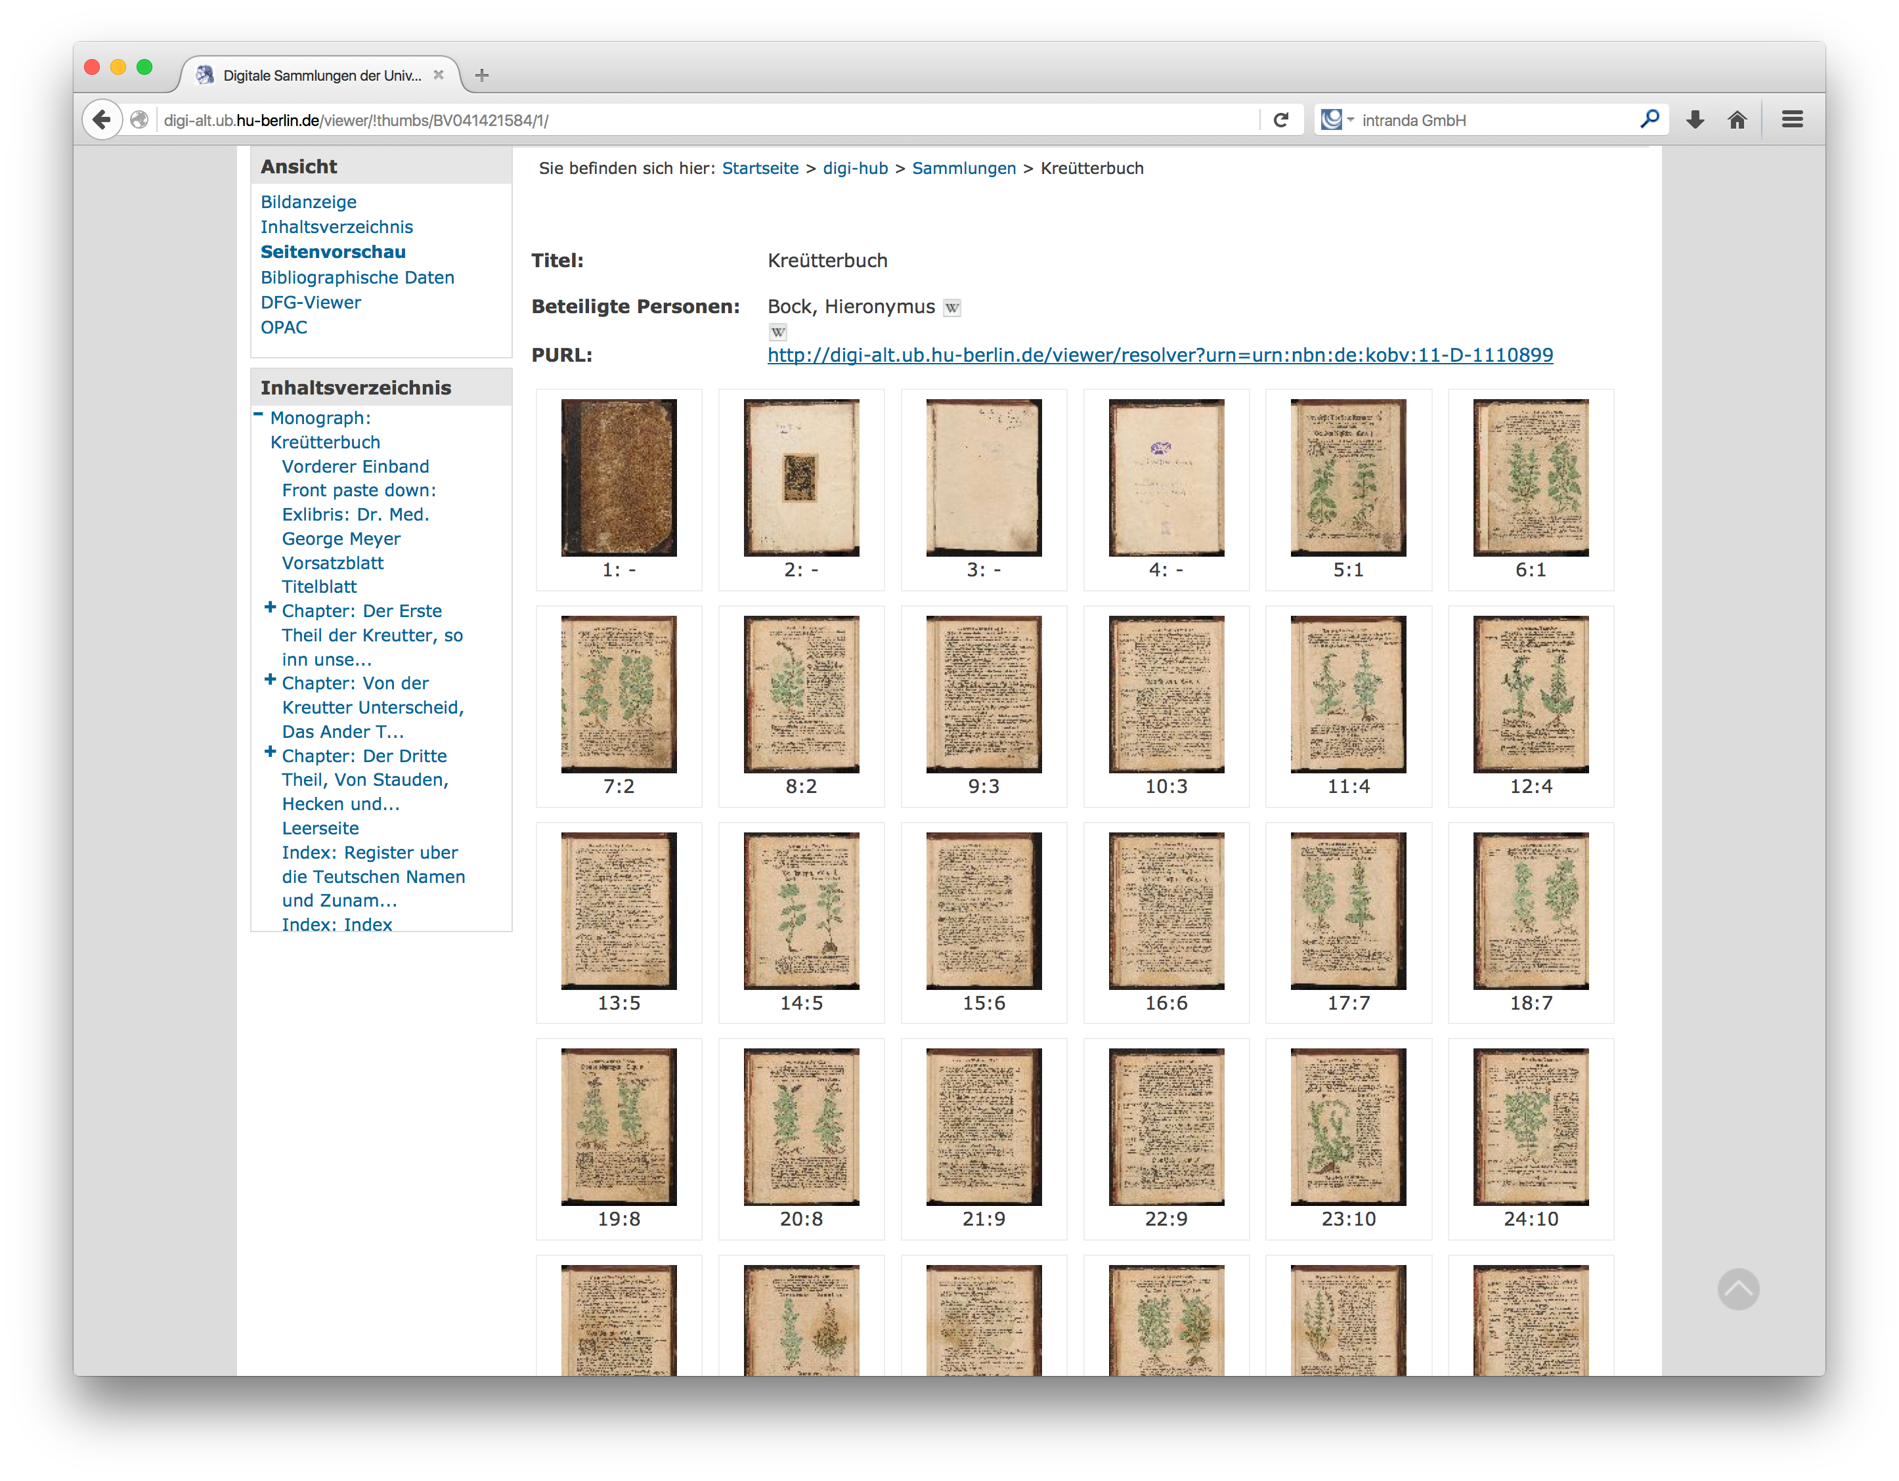
Task: Collapse the Monograph: Kreütterbuch tree node
Action: (x=258, y=415)
